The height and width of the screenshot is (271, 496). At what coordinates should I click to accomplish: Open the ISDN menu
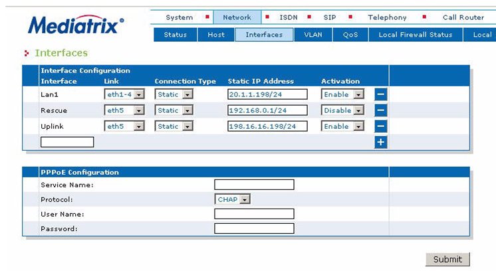pos(289,17)
